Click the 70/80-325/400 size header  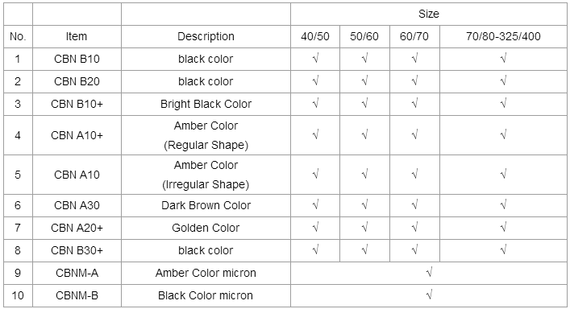click(503, 37)
